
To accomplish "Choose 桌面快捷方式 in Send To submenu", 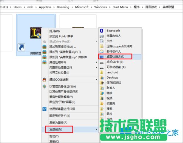I will click(120, 57).
